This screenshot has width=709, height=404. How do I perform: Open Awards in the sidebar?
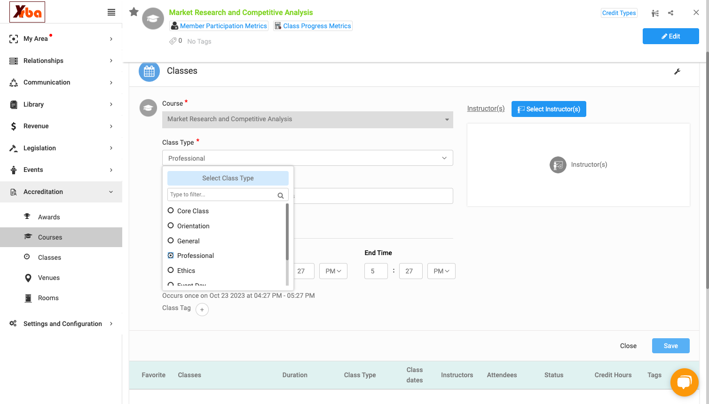pos(49,217)
